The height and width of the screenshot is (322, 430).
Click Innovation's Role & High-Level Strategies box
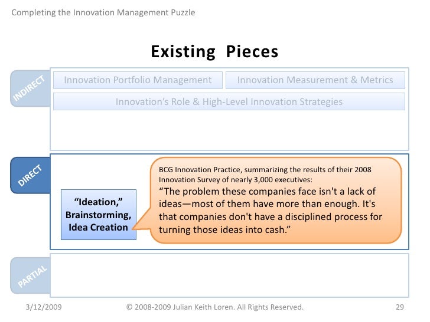(229, 101)
